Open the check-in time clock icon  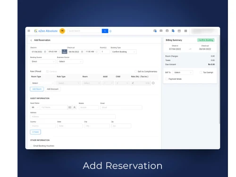[x=59, y=52]
